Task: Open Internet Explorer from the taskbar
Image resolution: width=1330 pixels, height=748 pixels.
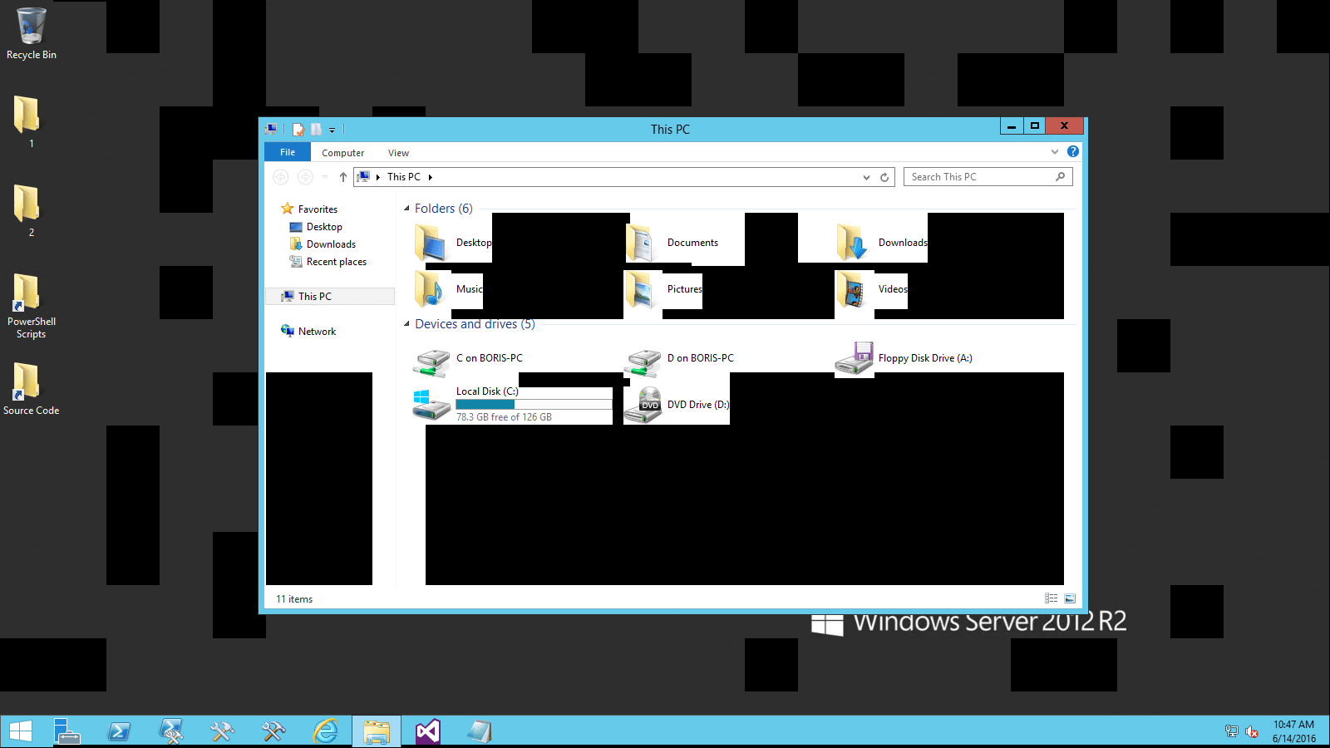Action: click(x=327, y=731)
